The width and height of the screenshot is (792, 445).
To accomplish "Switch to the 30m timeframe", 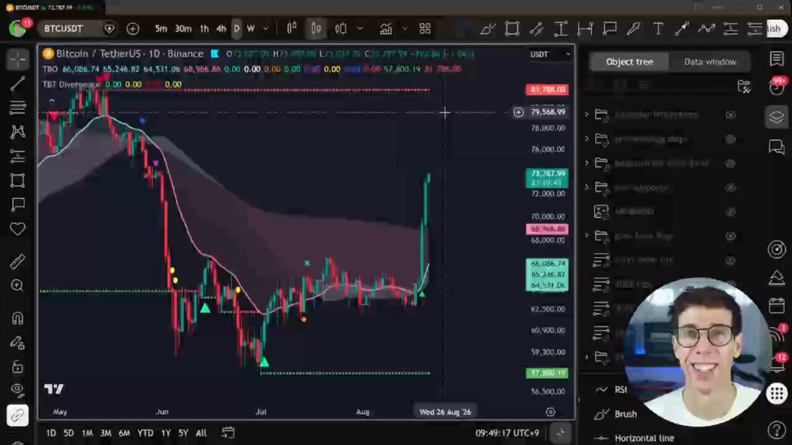I will coord(183,29).
